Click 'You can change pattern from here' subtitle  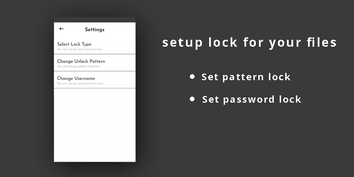pos(78,66)
